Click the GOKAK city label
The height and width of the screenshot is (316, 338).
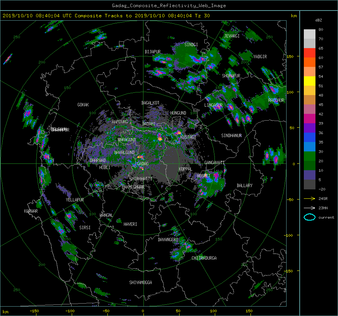[x=83, y=105]
